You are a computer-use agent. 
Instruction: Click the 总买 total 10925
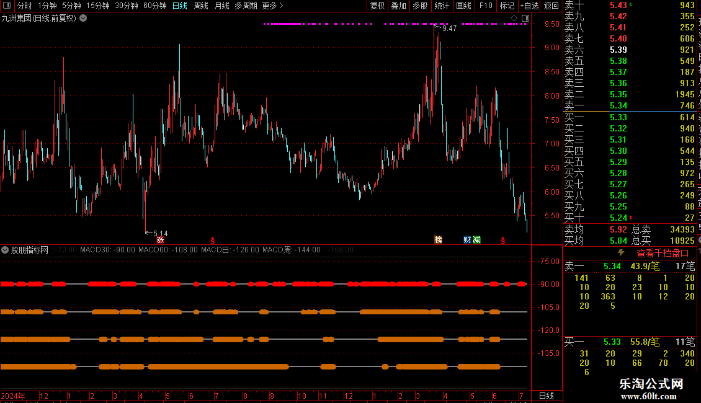[x=682, y=241]
